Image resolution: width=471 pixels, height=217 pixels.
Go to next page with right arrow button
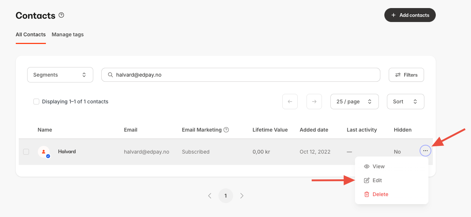pos(314,102)
